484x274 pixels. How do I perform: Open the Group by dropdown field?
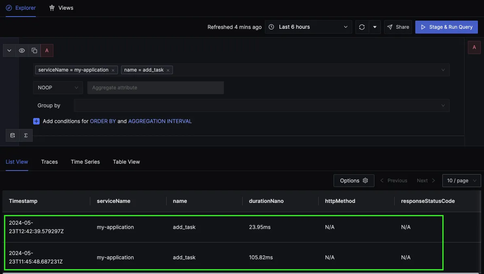[262, 105]
